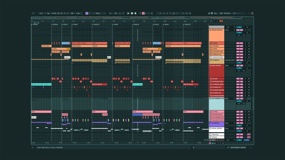Screen dimensions: 285x160
Task: Arm the 22 BASS HIT track
Action: point(249,87)
